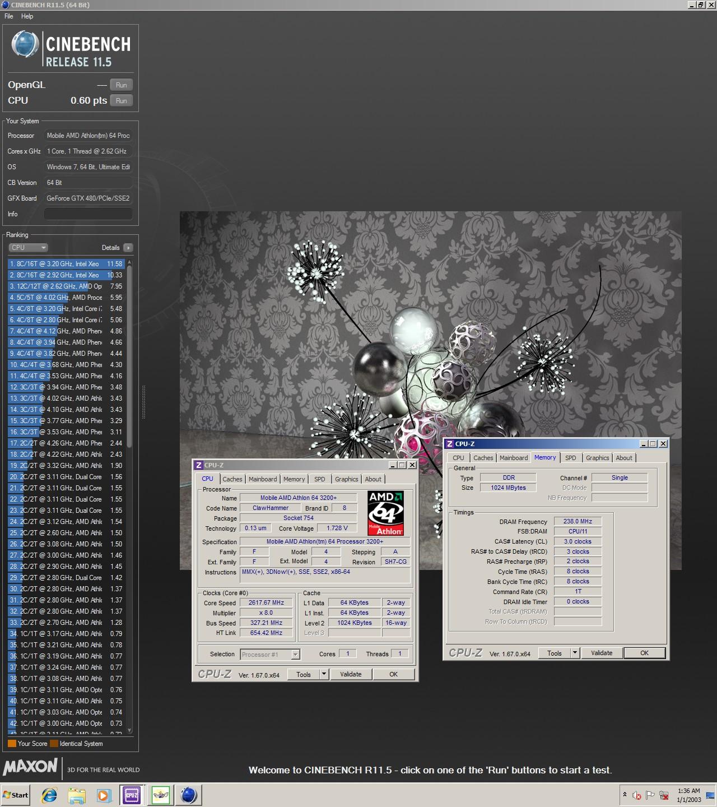Open Internet Explorer from the taskbar
This screenshot has width=717, height=807.
click(x=49, y=795)
